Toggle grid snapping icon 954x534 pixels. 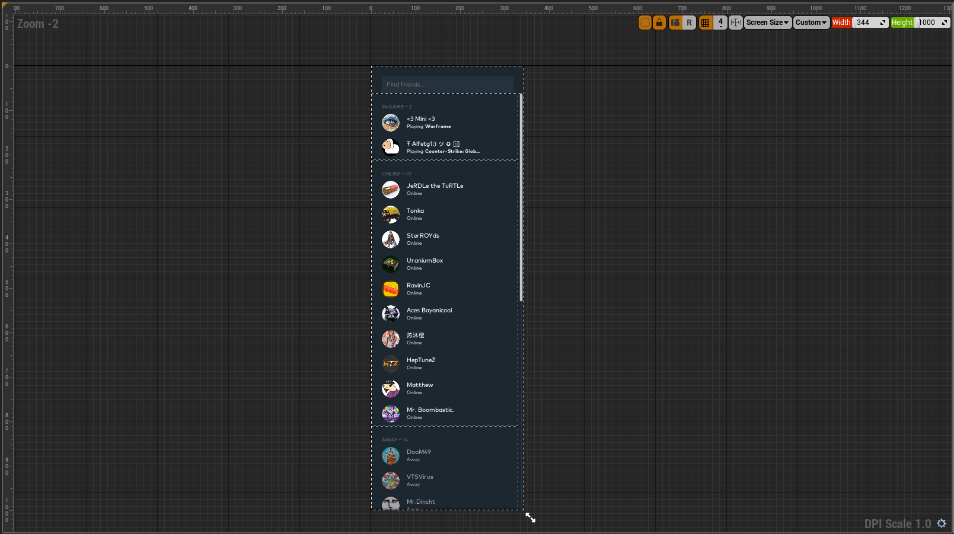pyautogui.click(x=705, y=23)
